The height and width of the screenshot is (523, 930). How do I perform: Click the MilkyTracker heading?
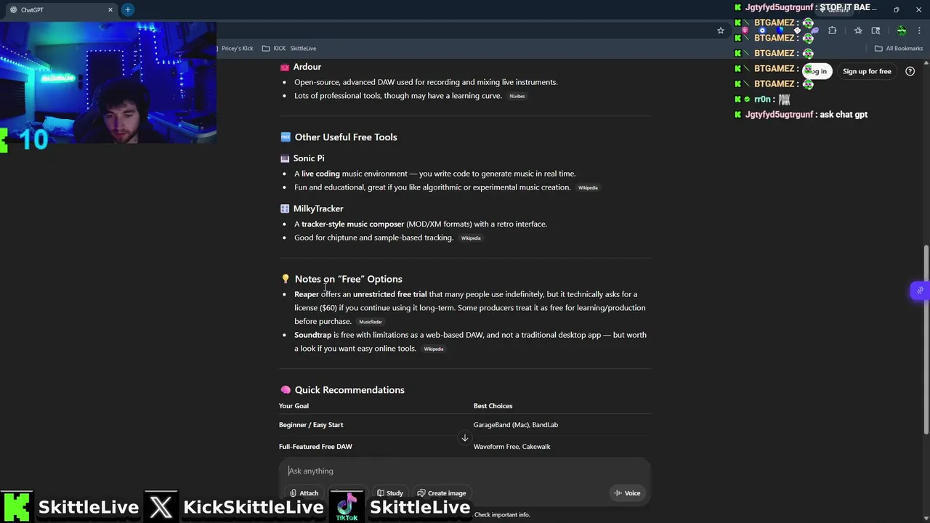pos(318,208)
